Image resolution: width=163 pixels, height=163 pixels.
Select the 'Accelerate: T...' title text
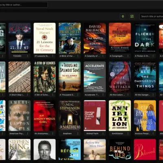pyautogui.click(x=92, y=95)
